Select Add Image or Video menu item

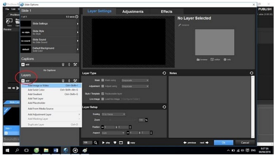(x=38, y=85)
